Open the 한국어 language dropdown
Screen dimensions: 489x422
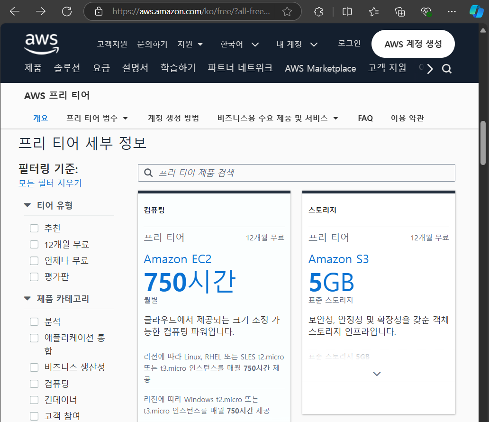click(x=239, y=44)
